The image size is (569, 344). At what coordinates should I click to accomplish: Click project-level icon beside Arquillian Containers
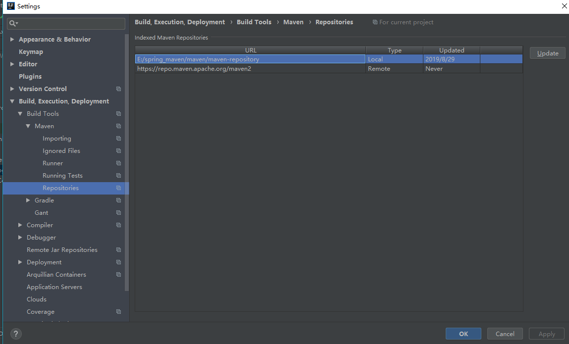click(118, 274)
